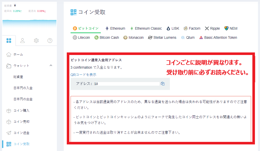Click the orange Bitcoin logo icon

75,28
